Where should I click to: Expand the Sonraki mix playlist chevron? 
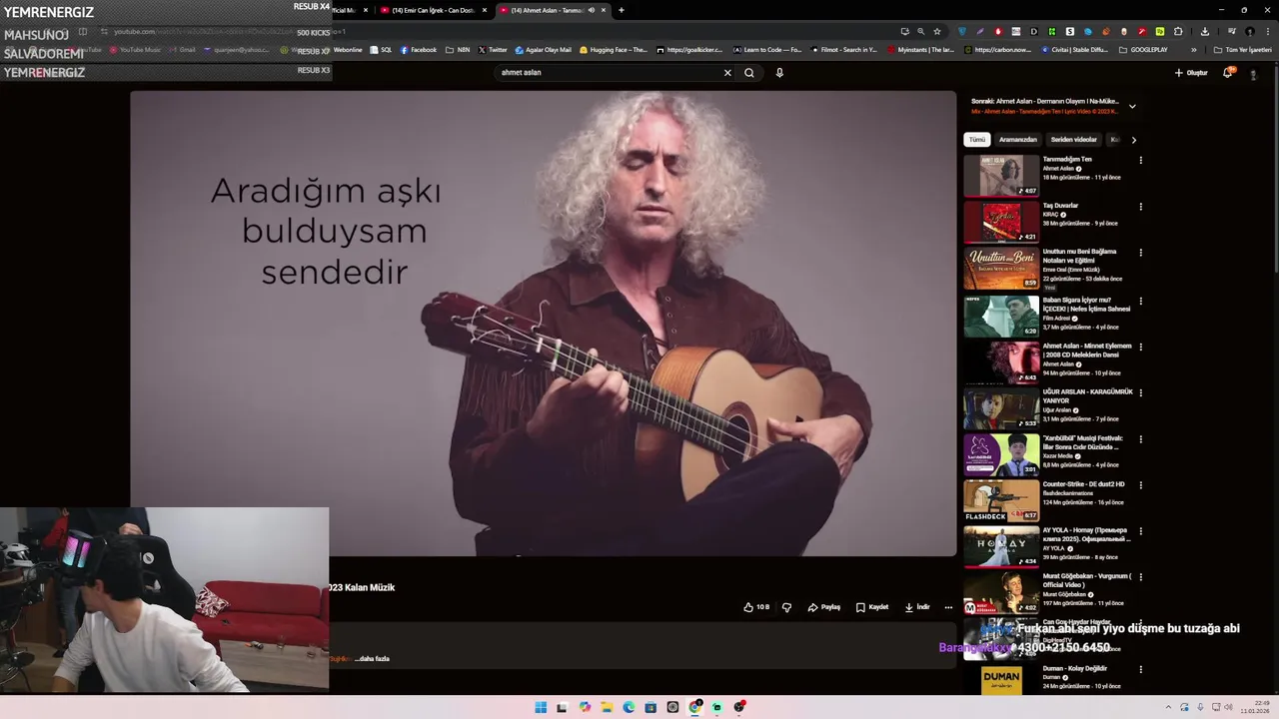pos(1132,106)
